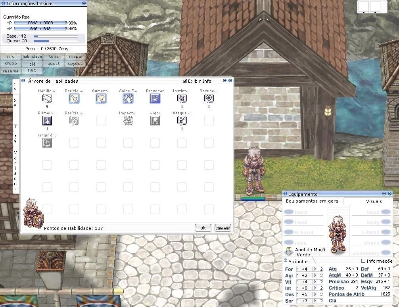
Task: Switch to the 1a skill tab
Action: click(15, 87)
